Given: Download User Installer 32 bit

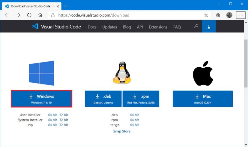Looking at the screenshot, I should [x=64, y=115].
